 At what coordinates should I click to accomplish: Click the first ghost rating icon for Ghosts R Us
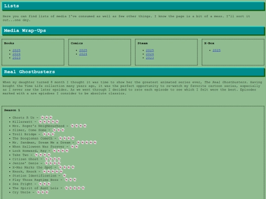point(42,117)
